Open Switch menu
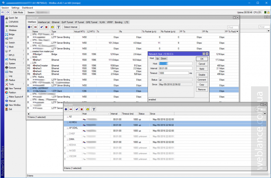The image size is (271, 178). 12,42
